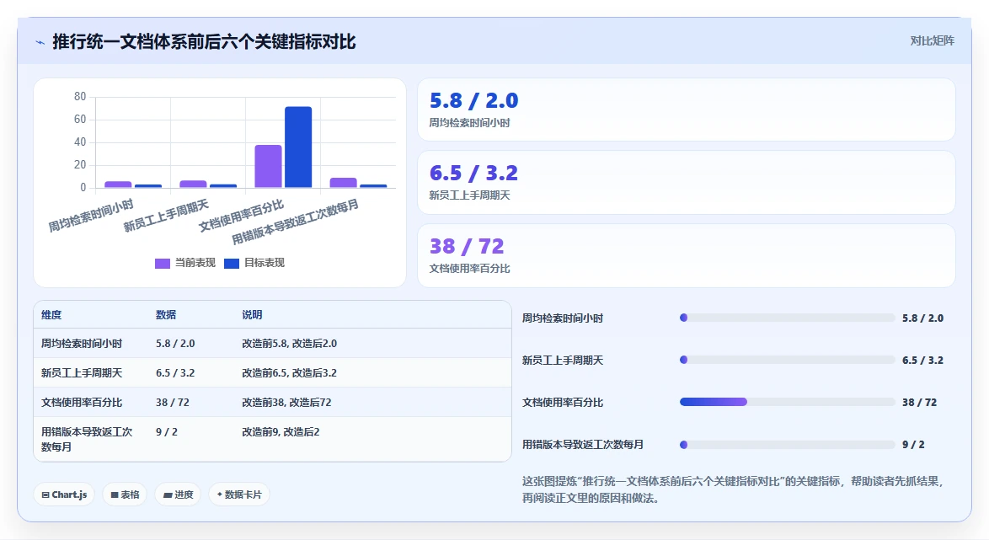The image size is (989, 540).
Task: Click the 维度 table column header
Action: pos(51,315)
